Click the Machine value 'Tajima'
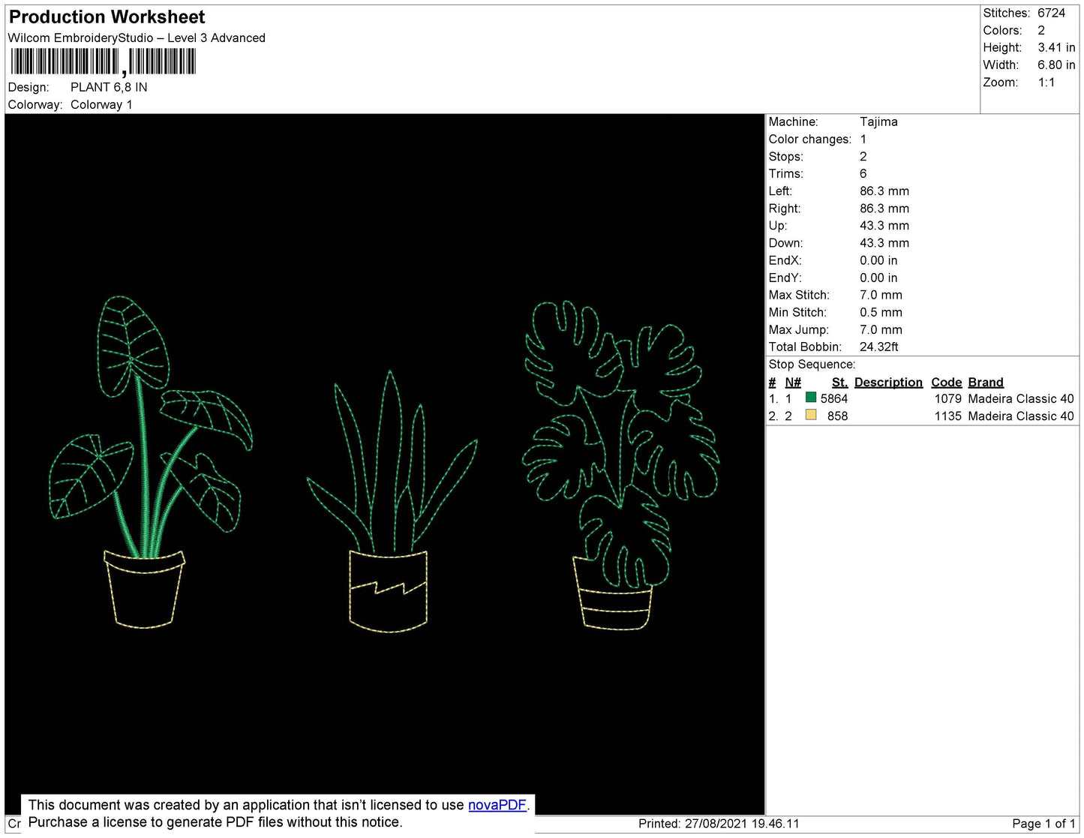Image resolution: width=1084 pixels, height=838 pixels. [x=878, y=122]
